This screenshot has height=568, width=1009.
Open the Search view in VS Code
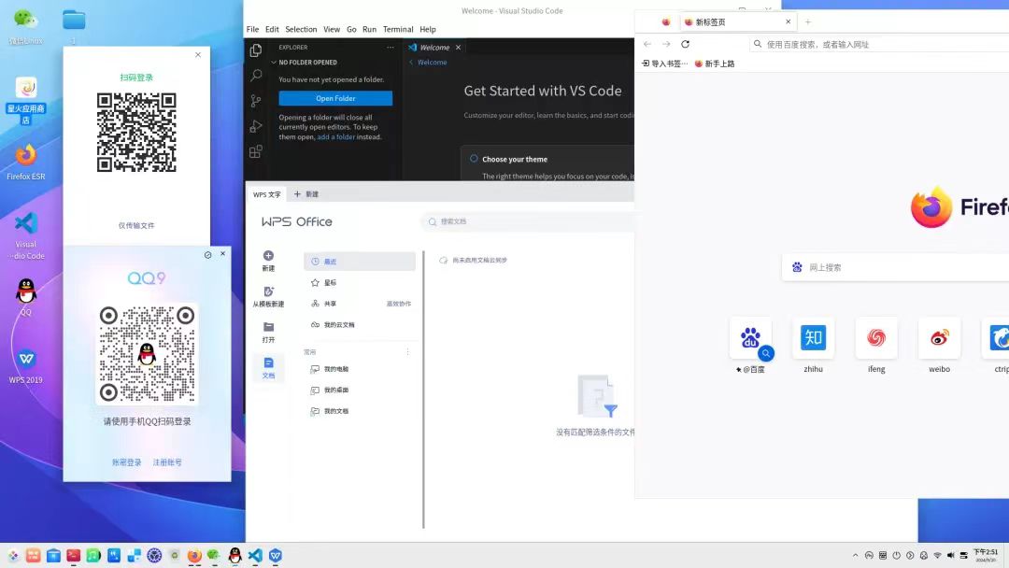[256, 76]
